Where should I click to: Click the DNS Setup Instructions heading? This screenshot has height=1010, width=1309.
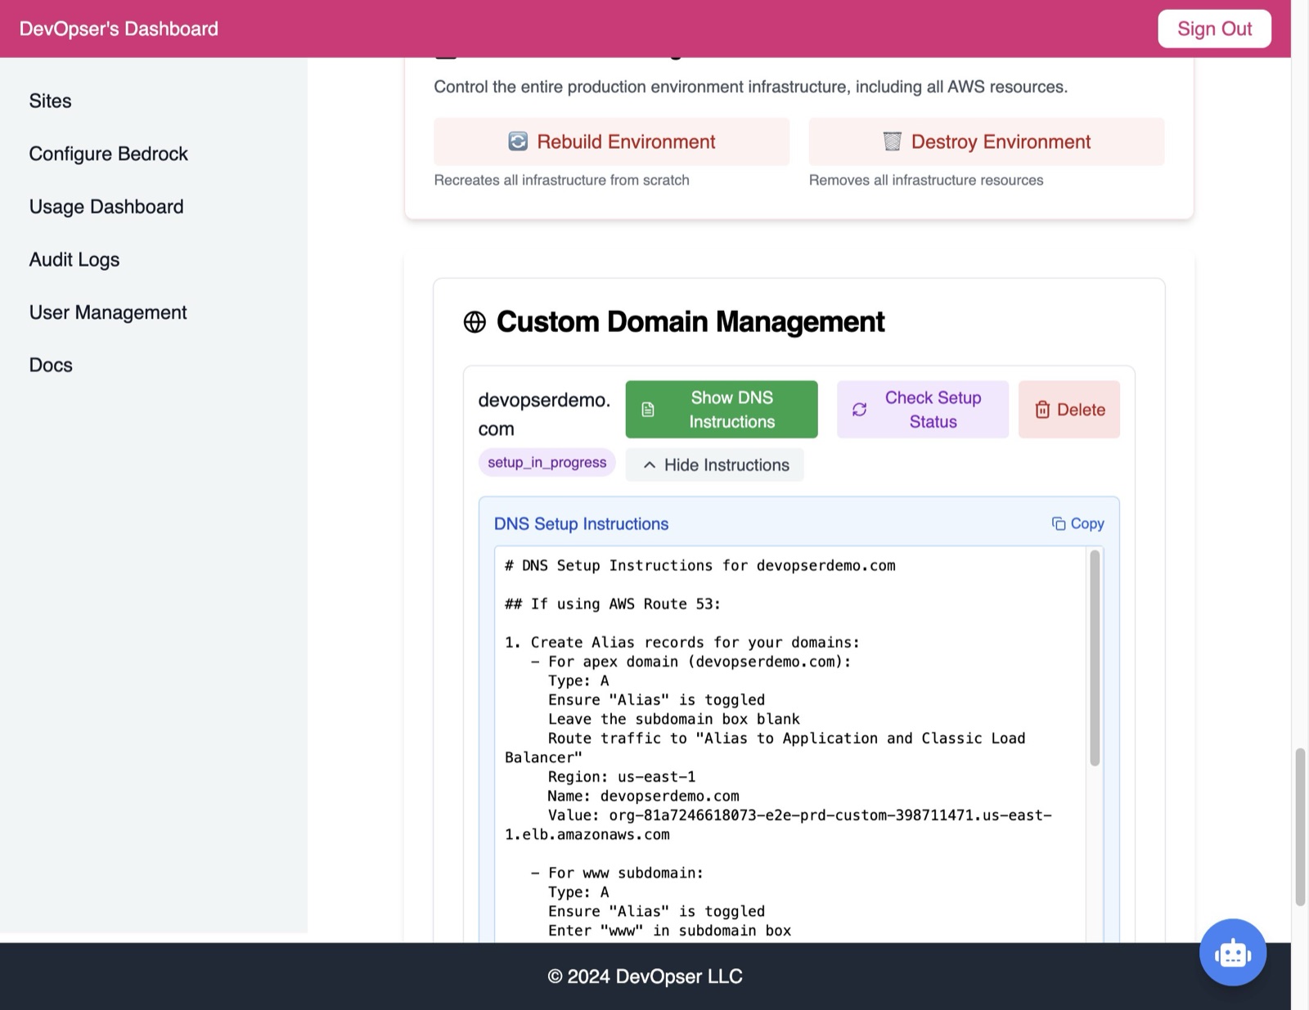click(x=581, y=524)
